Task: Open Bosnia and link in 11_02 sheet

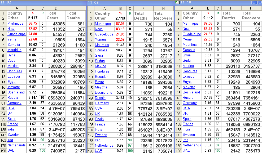Action: (16, 92)
